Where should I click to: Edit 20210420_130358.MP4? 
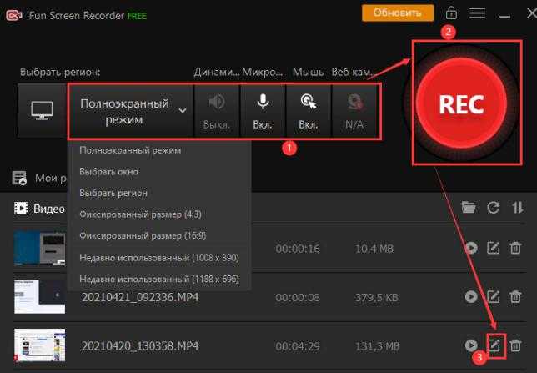(496, 346)
